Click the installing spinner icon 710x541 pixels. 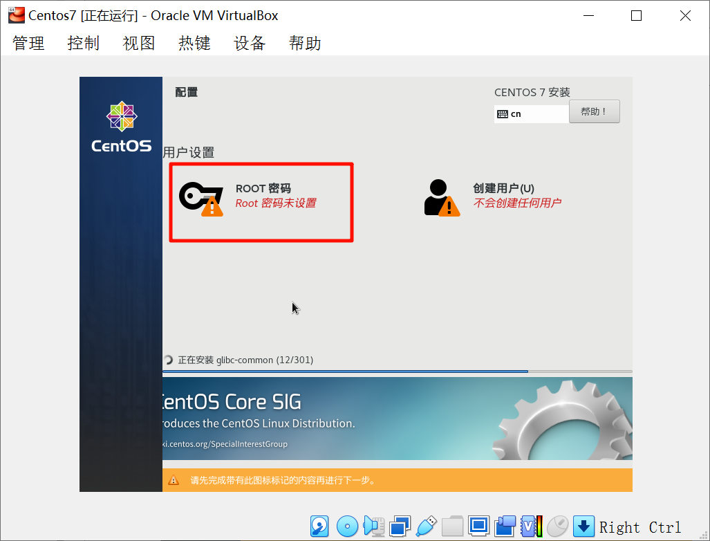(167, 360)
